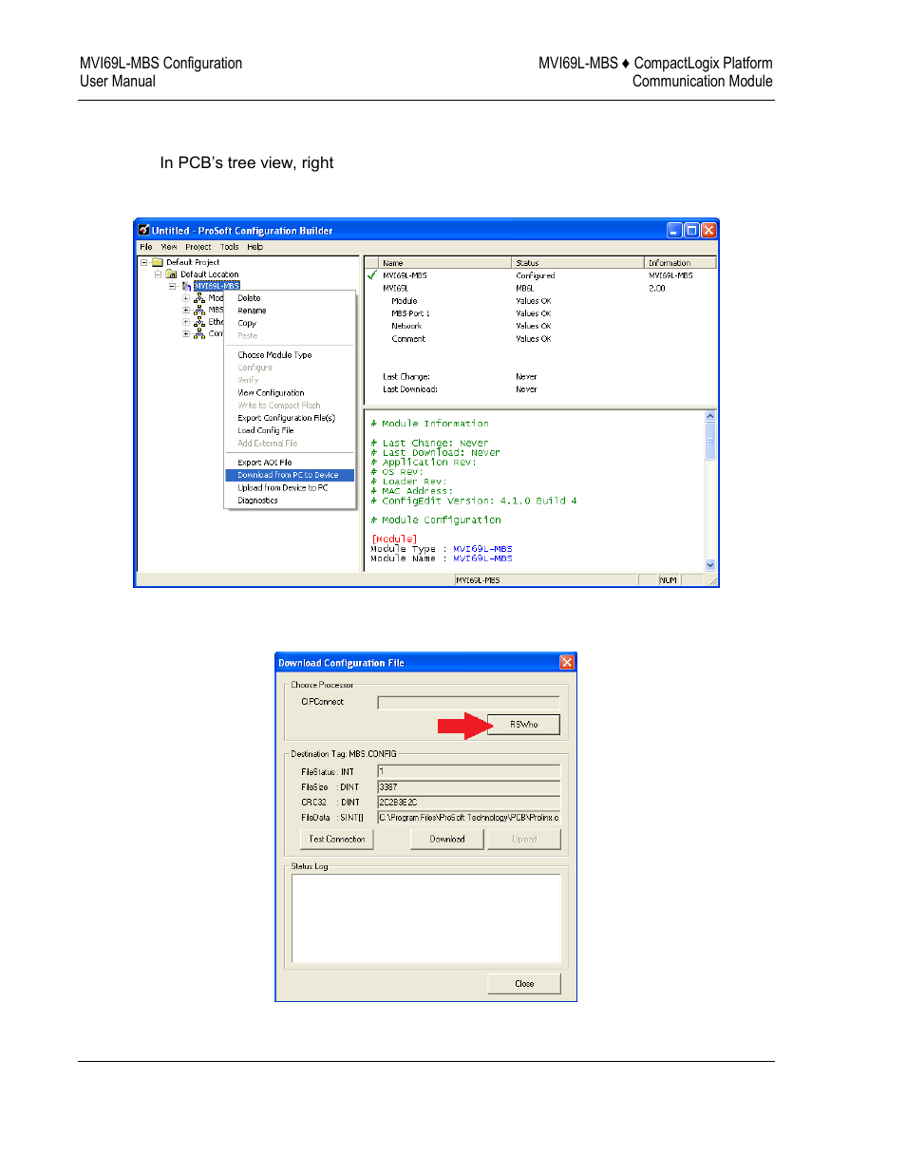906x1173 pixels.
Task: Select Export Configuration File(s) option
Action: click(x=289, y=418)
